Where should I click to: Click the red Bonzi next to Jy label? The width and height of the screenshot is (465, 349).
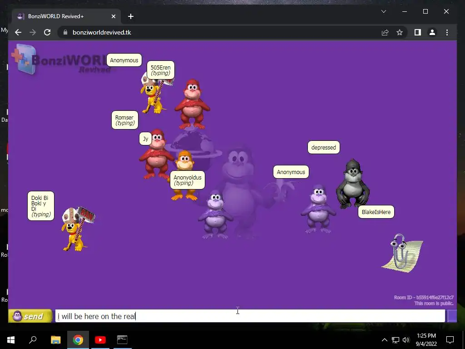point(157,155)
